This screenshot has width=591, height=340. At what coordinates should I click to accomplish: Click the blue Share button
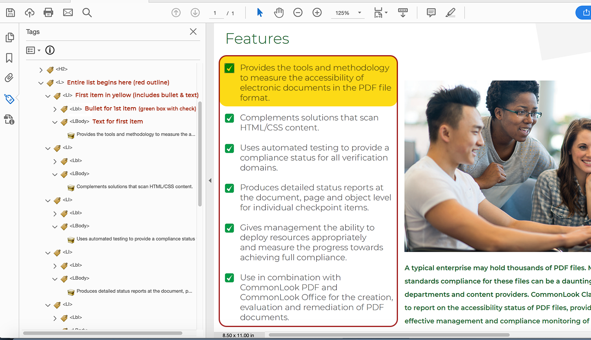click(x=584, y=13)
